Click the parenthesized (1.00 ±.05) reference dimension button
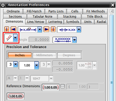This screenshot has height=101, width=116. [51, 87]
